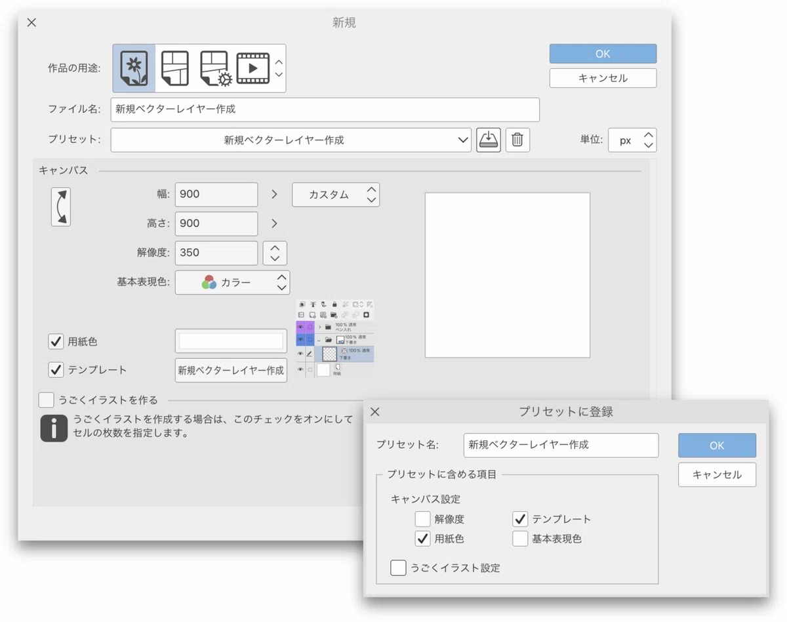Screen dimensions: 787x622
Task: Enable うごくイラスト設定 checkbox
Action: (398, 568)
